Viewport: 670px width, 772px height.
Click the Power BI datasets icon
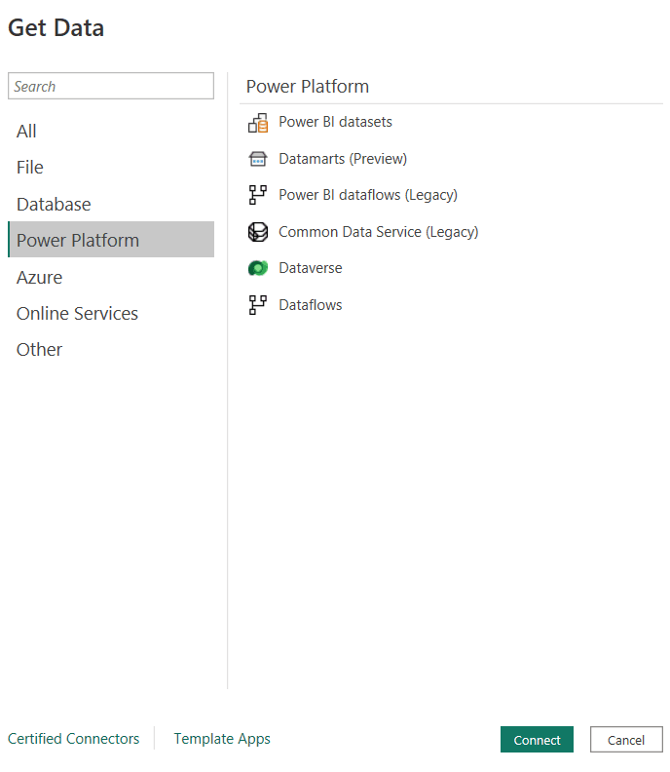[x=258, y=123]
